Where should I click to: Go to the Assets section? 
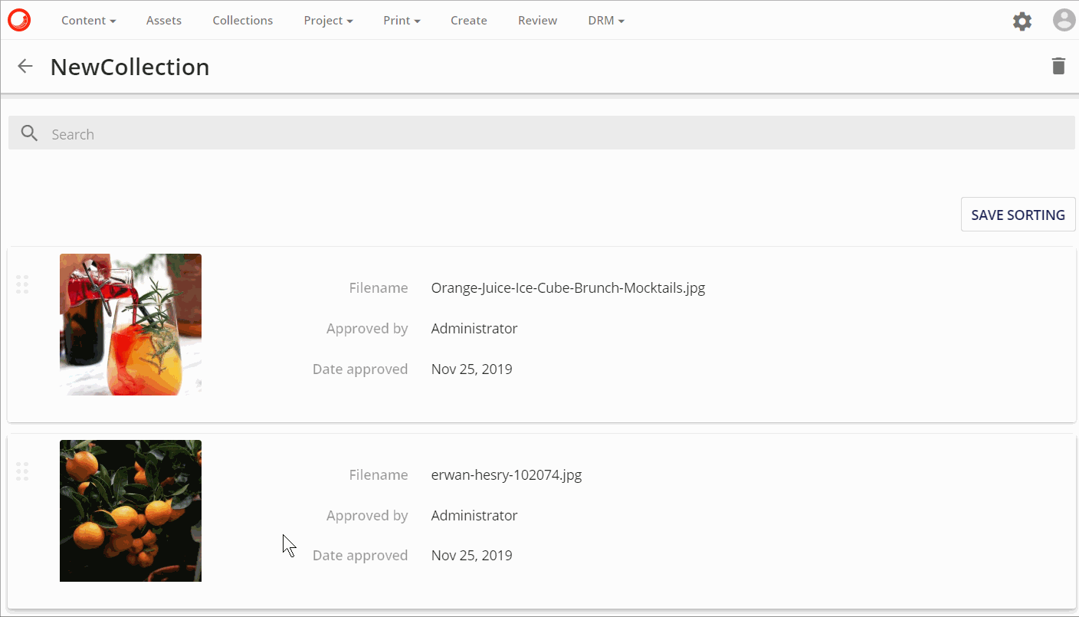coord(163,21)
